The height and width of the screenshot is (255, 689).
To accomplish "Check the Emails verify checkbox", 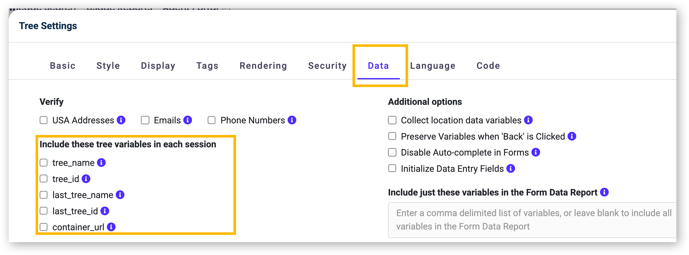I will [x=145, y=120].
